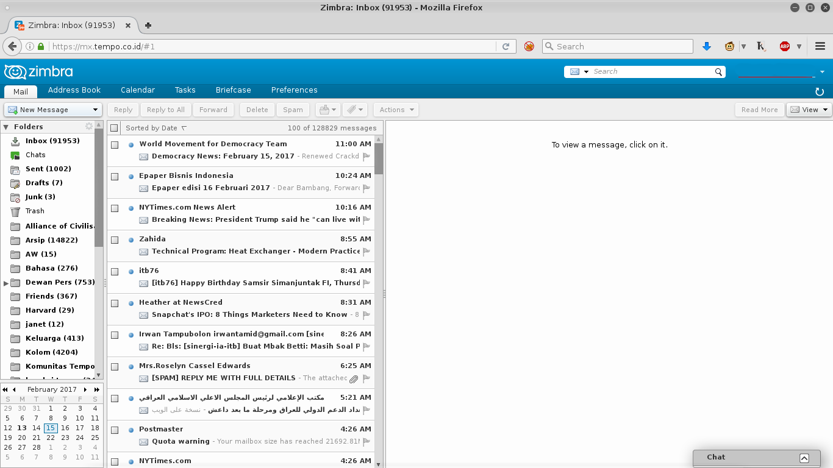The width and height of the screenshot is (833, 468).
Task: Open the move-to-folder dropdown button
Action: 327,110
